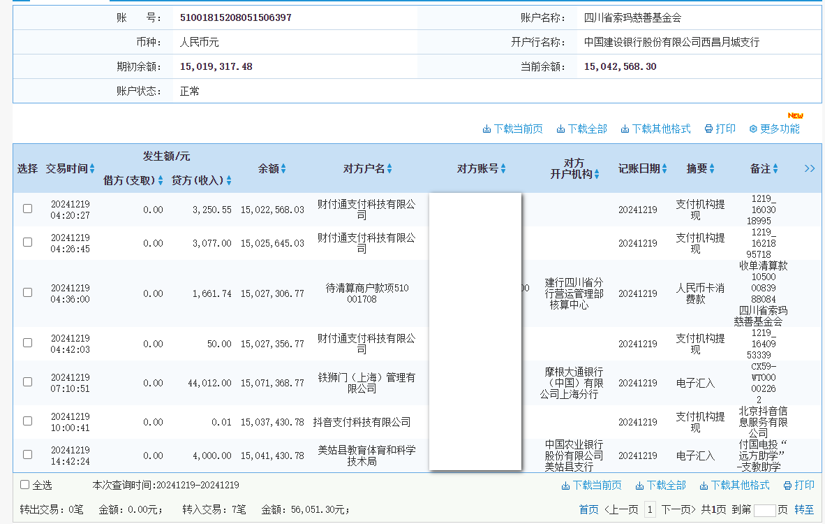The image size is (825, 524).
Task: Click bottom 下载其他格式 link
Action: pos(734,486)
